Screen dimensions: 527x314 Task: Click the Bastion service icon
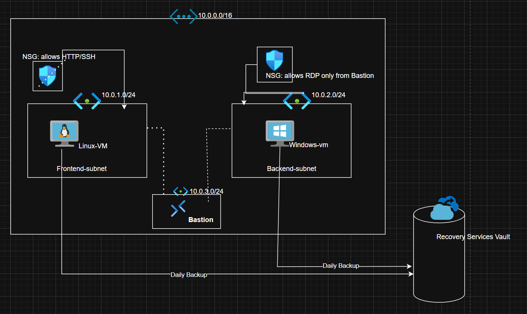coord(178,208)
